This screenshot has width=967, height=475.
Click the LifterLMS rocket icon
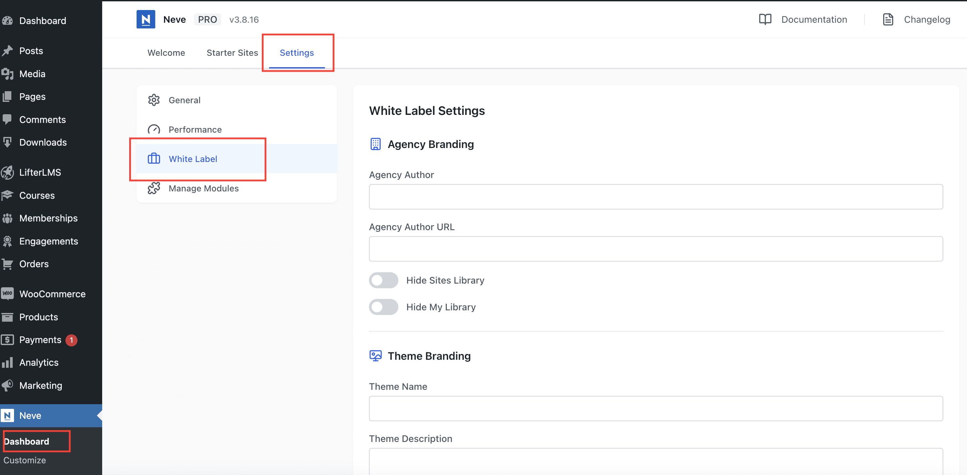pos(7,172)
